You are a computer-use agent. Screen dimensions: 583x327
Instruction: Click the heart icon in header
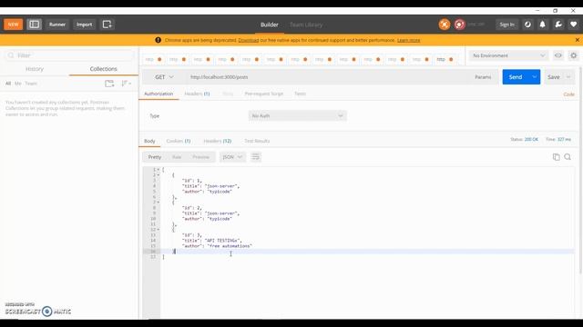[x=574, y=25]
